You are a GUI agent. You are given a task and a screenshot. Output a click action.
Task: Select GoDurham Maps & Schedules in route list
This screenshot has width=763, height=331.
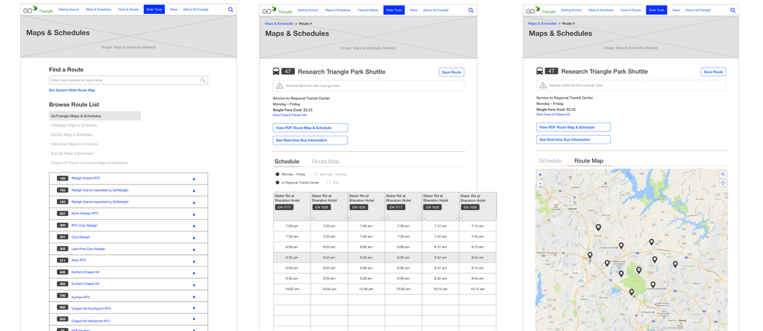(74, 144)
